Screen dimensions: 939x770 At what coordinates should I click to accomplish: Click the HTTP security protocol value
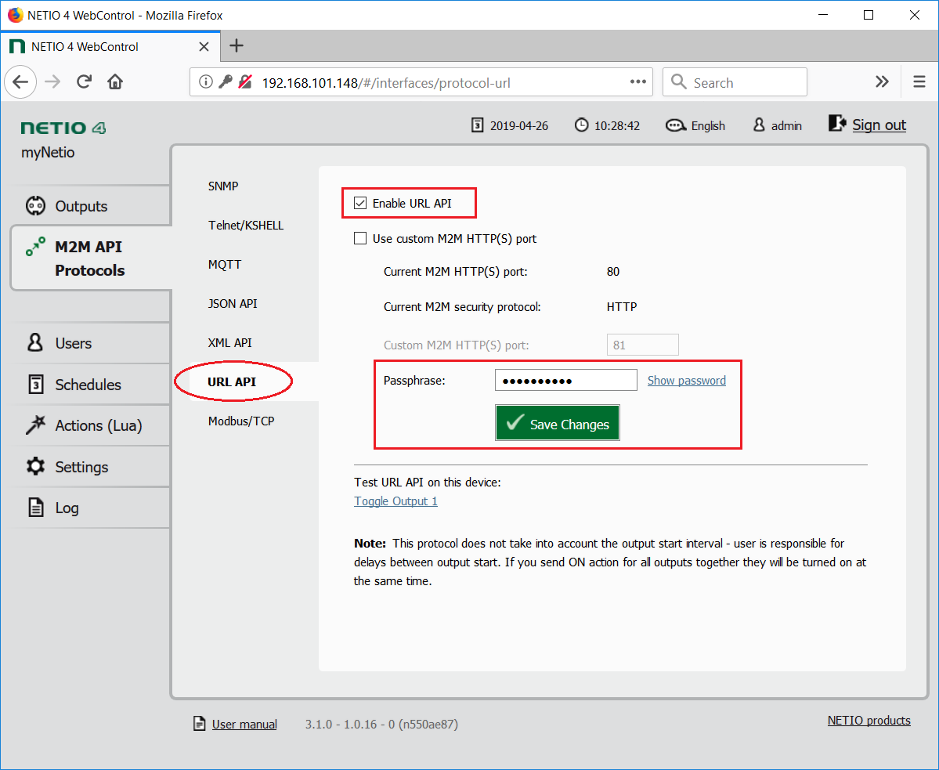(622, 306)
